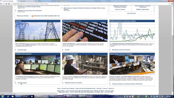174x98 pixels.
Task: Open the Newsroom Archives link
Action: pos(23,16)
